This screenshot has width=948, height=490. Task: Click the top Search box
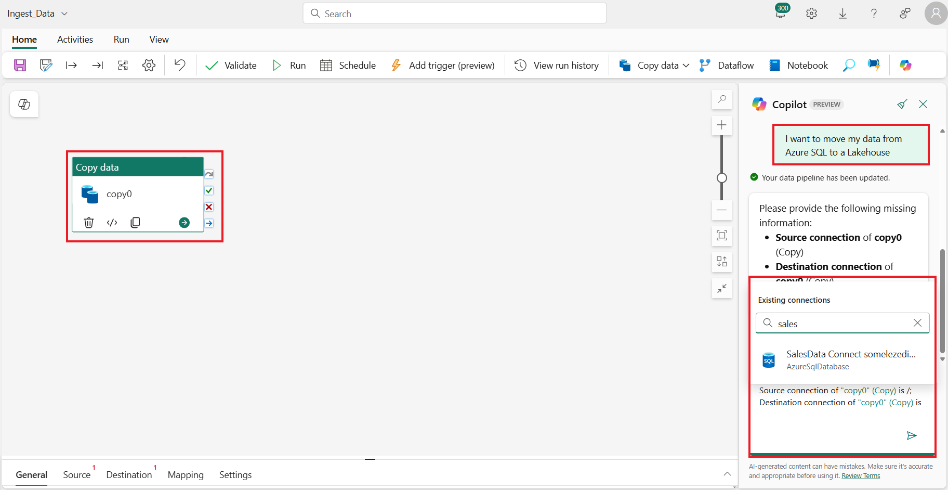coord(455,14)
